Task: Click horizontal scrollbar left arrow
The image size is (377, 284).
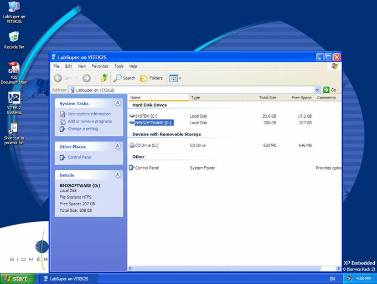Action: pyautogui.click(x=130, y=268)
